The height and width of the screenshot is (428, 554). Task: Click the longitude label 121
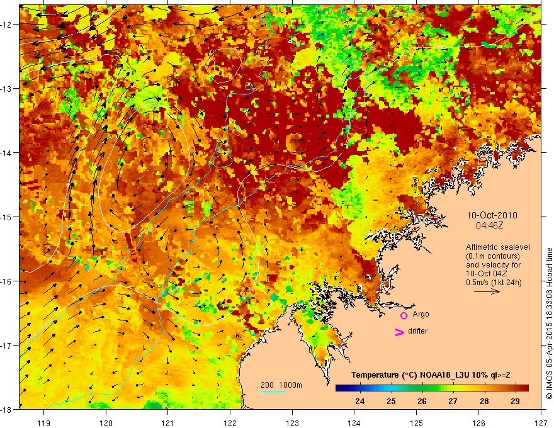click(x=168, y=424)
